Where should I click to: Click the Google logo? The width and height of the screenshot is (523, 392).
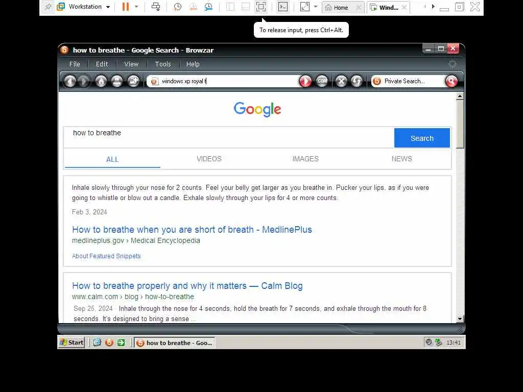tap(257, 109)
